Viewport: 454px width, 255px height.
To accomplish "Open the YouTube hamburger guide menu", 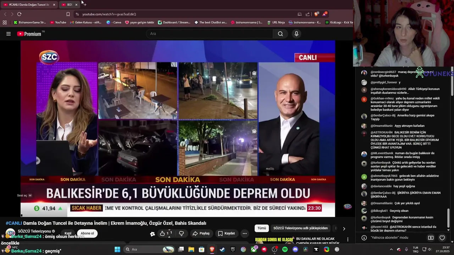I will coord(9,34).
